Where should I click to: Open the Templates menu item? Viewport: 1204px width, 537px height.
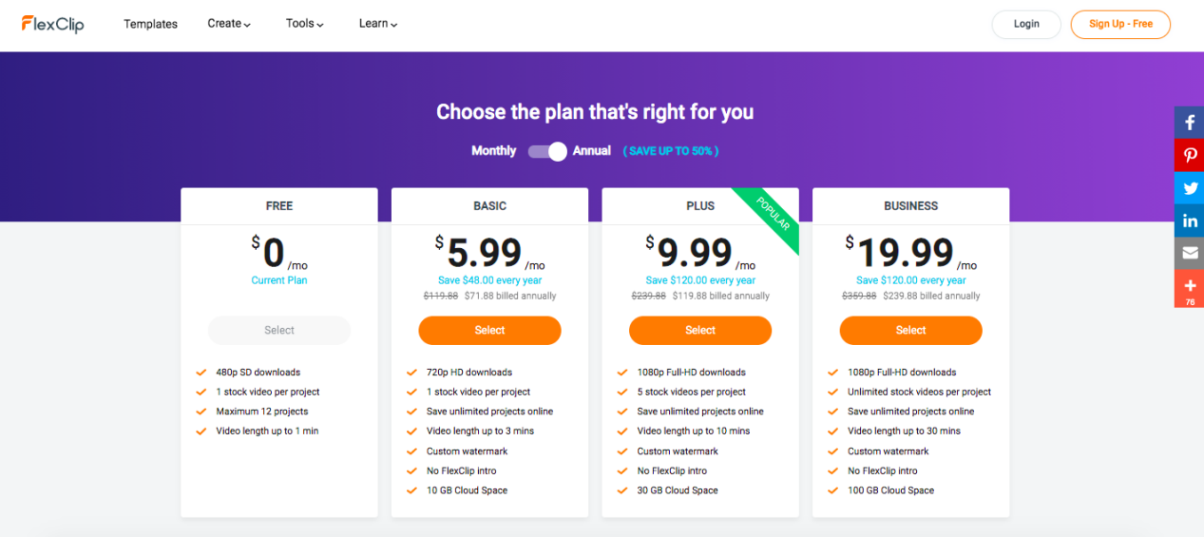150,24
